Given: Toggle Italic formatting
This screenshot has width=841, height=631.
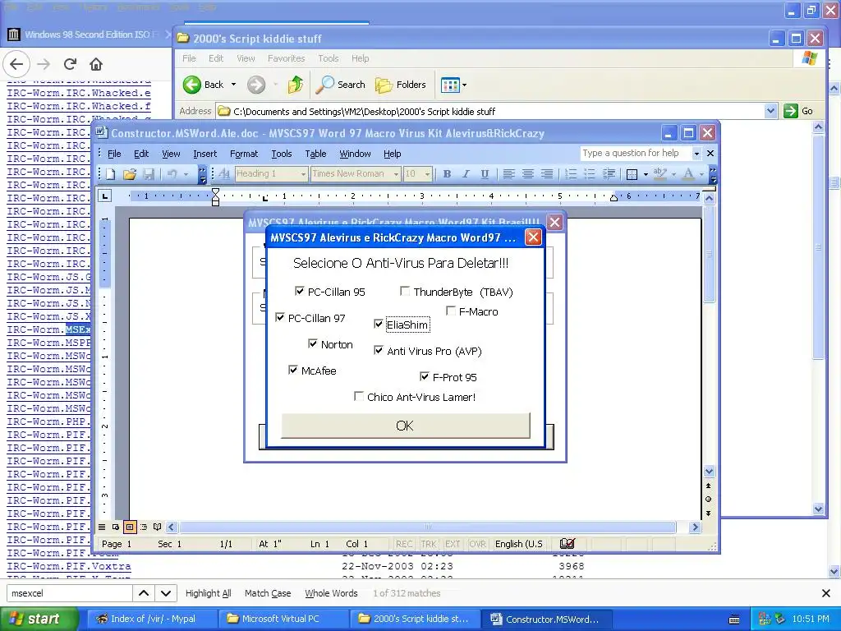Looking at the screenshot, I should 466,174.
